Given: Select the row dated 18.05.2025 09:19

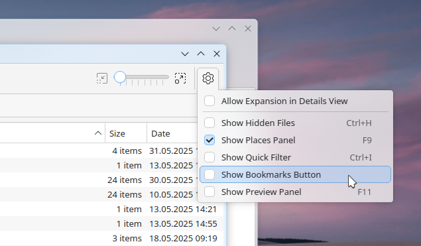Looking at the screenshot, I should (111, 238).
